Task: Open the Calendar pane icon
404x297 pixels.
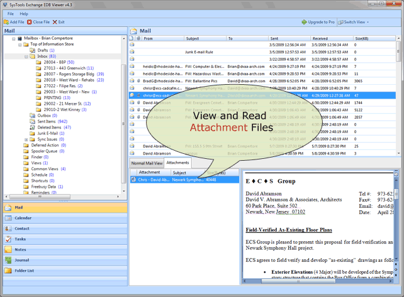Action: pyautogui.click(x=8, y=218)
